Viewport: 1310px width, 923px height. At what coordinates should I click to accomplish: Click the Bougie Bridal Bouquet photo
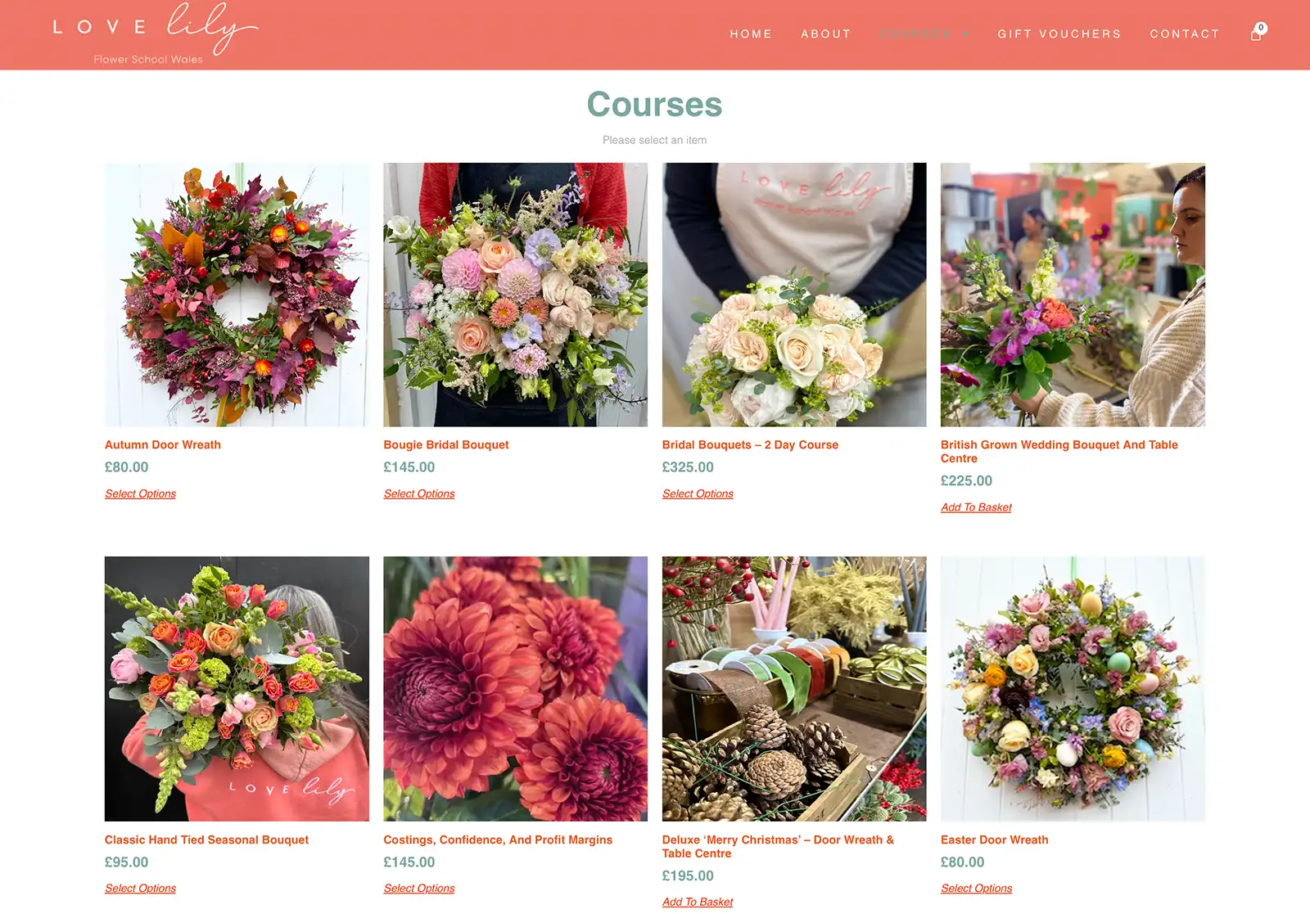(514, 293)
